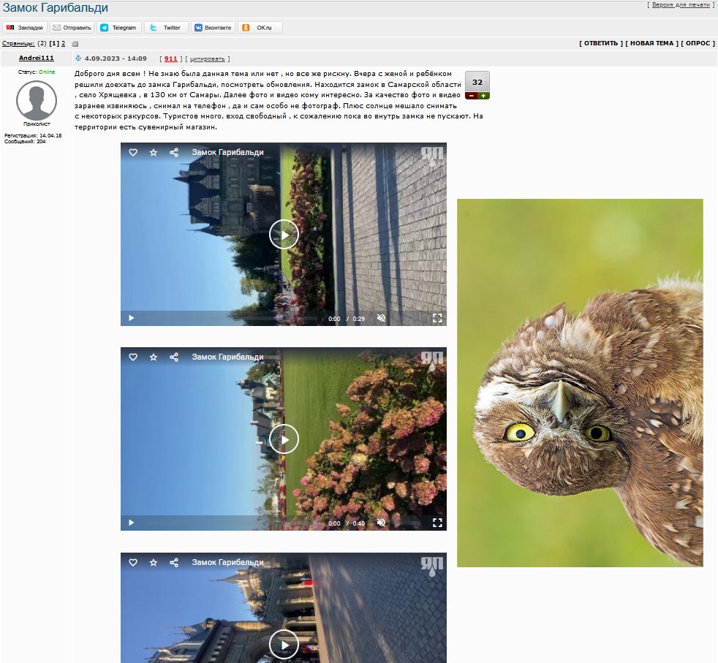Like the first video with heart icon
This screenshot has width=718, height=663.
(x=133, y=153)
